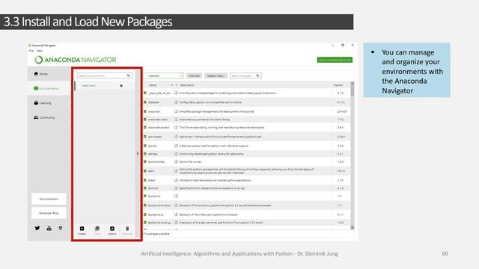Open the File menu
The image size is (479, 269).
click(x=31, y=51)
